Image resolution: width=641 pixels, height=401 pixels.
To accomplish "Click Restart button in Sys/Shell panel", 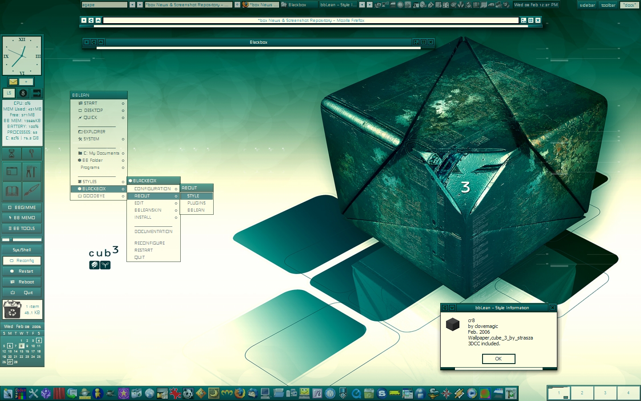I will point(22,271).
